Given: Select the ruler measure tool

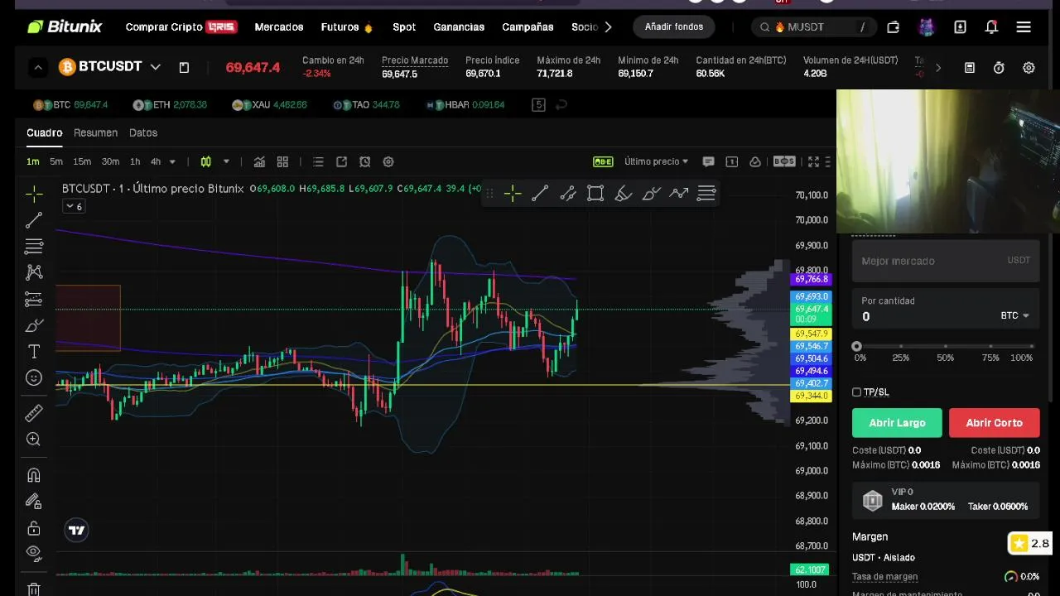Looking at the screenshot, I should (x=34, y=413).
